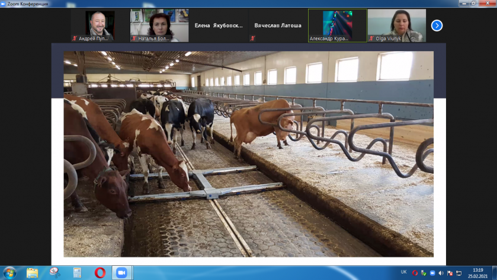Screen dimensions: 497x280
Task: Open the Windows Start menu
Action: point(9,273)
